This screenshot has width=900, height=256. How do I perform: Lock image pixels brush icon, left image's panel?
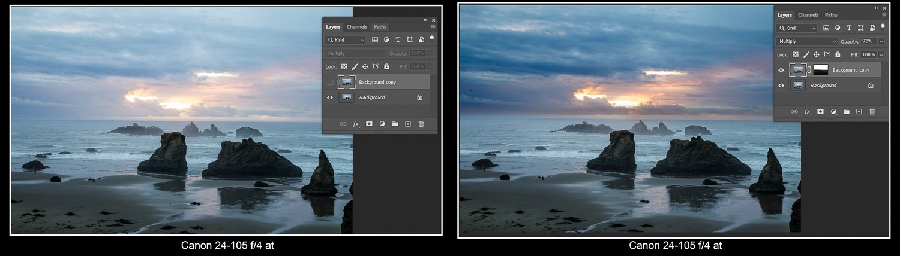coord(355,66)
